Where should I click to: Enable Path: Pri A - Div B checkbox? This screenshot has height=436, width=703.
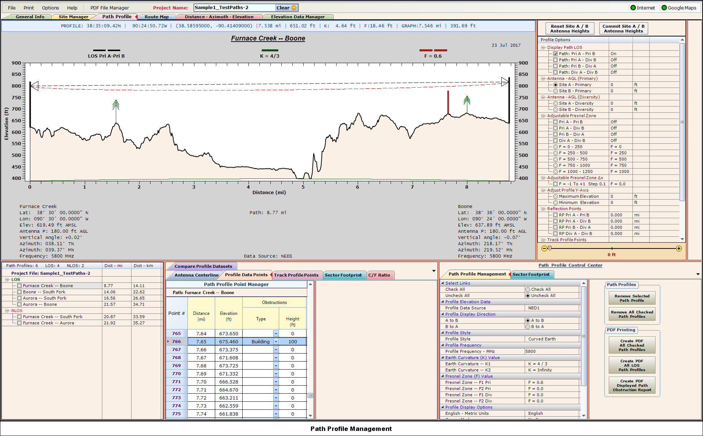coord(555,60)
